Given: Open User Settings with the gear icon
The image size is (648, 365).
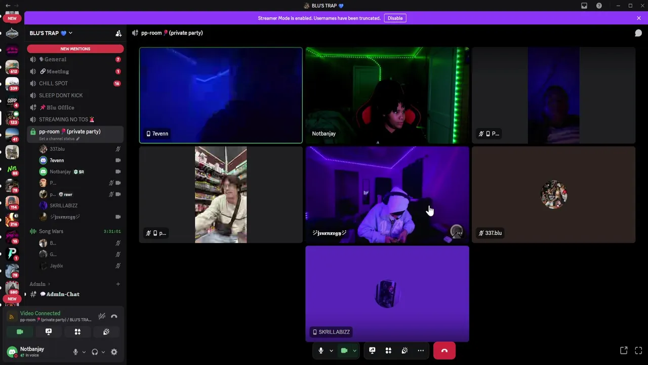Looking at the screenshot, I should point(114,352).
